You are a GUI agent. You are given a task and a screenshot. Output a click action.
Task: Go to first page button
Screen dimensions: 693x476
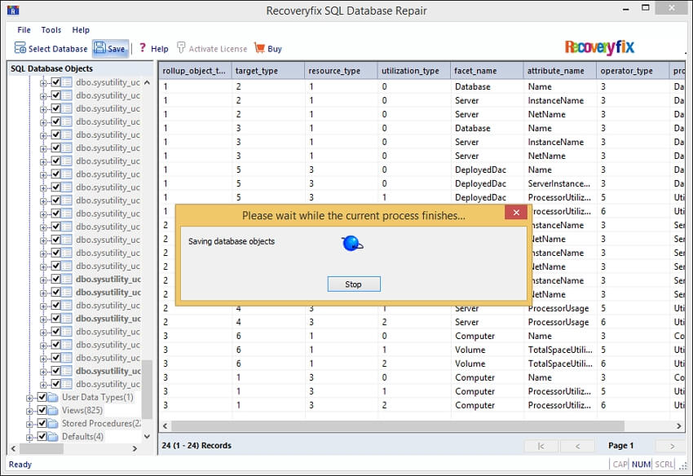(541, 446)
